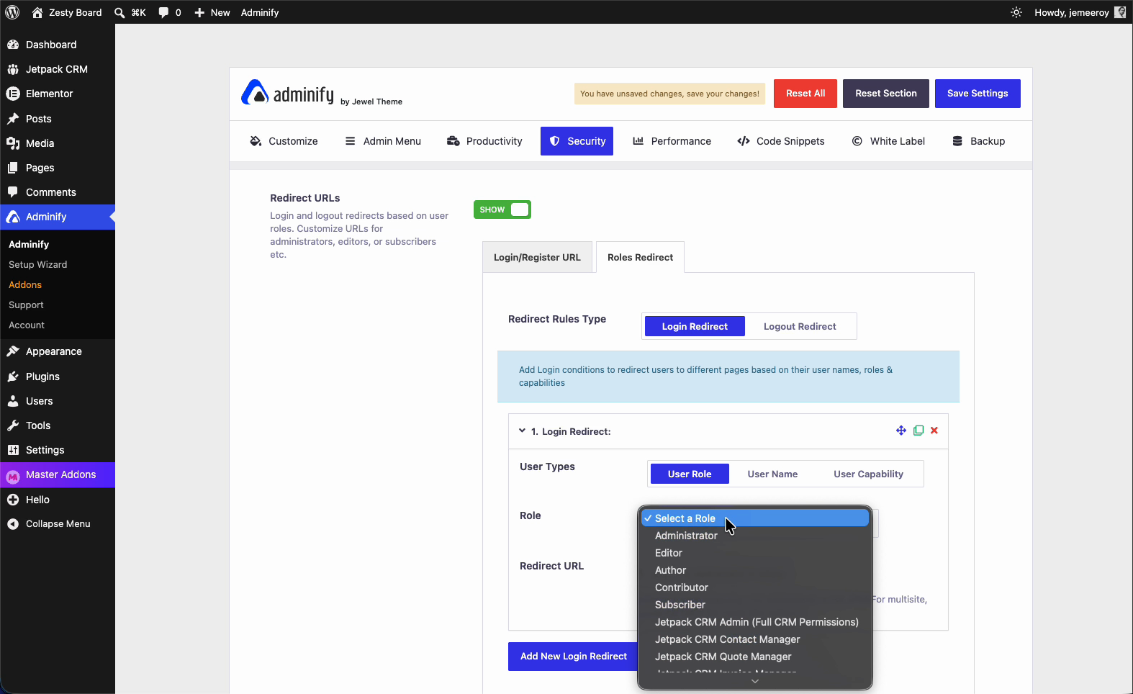Viewport: 1133px width, 694px height.
Task: Choose Jetpack CRM Contact Manager role
Action: (x=754, y=639)
